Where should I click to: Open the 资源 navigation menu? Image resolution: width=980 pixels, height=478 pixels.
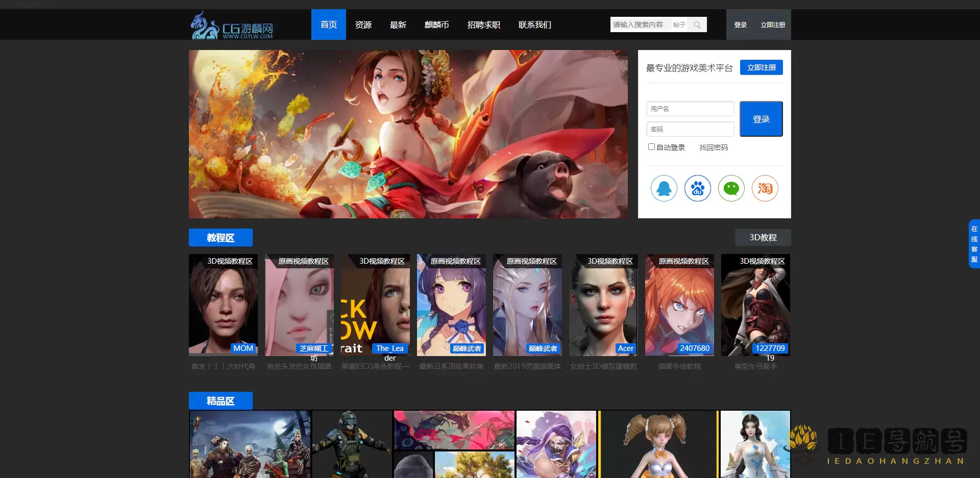(363, 25)
